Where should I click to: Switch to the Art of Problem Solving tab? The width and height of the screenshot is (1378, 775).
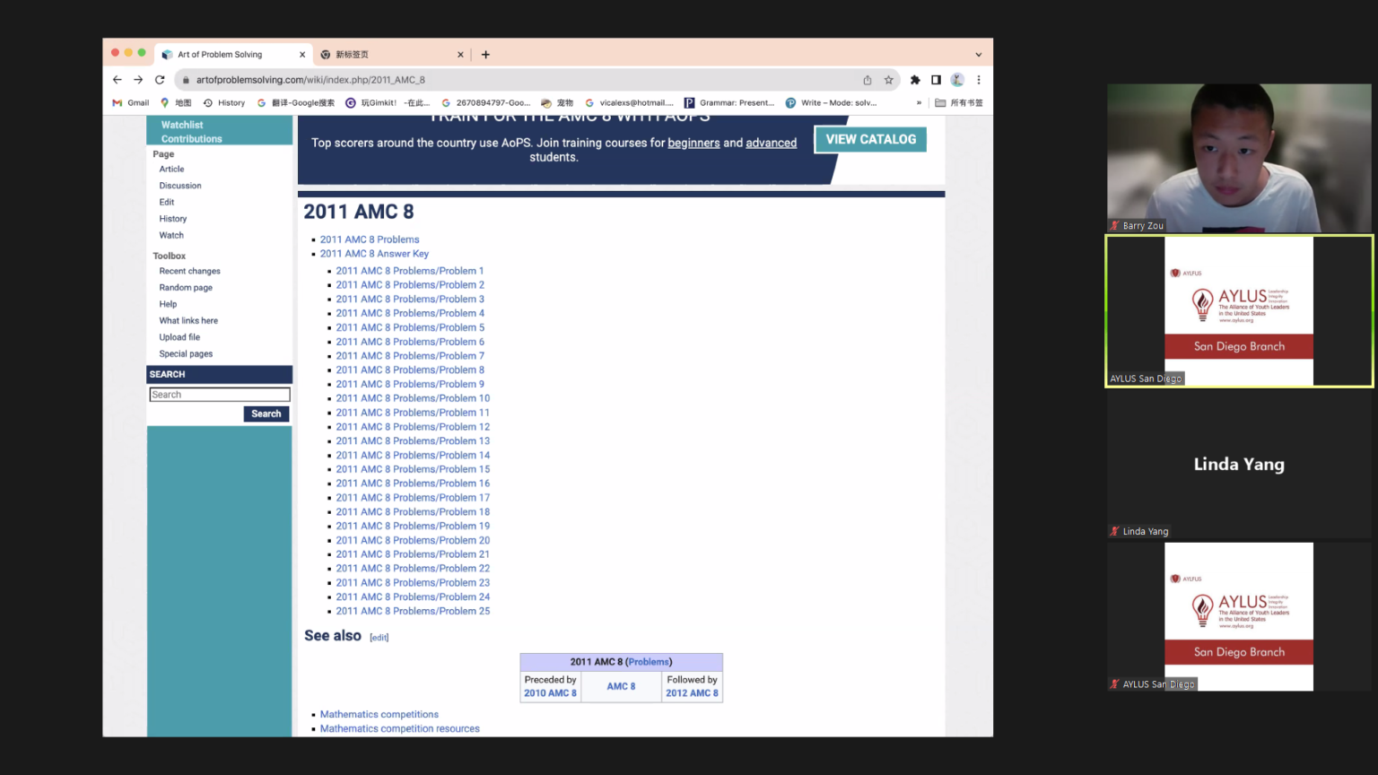(233, 55)
